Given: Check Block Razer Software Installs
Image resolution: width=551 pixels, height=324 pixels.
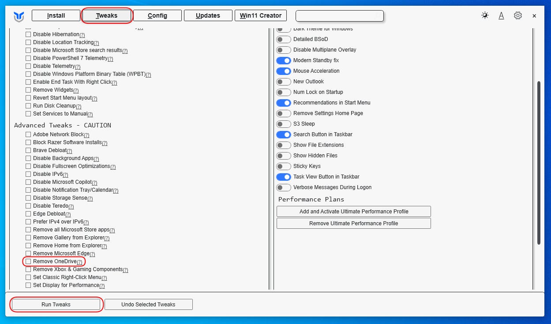Looking at the screenshot, I should click(x=28, y=142).
